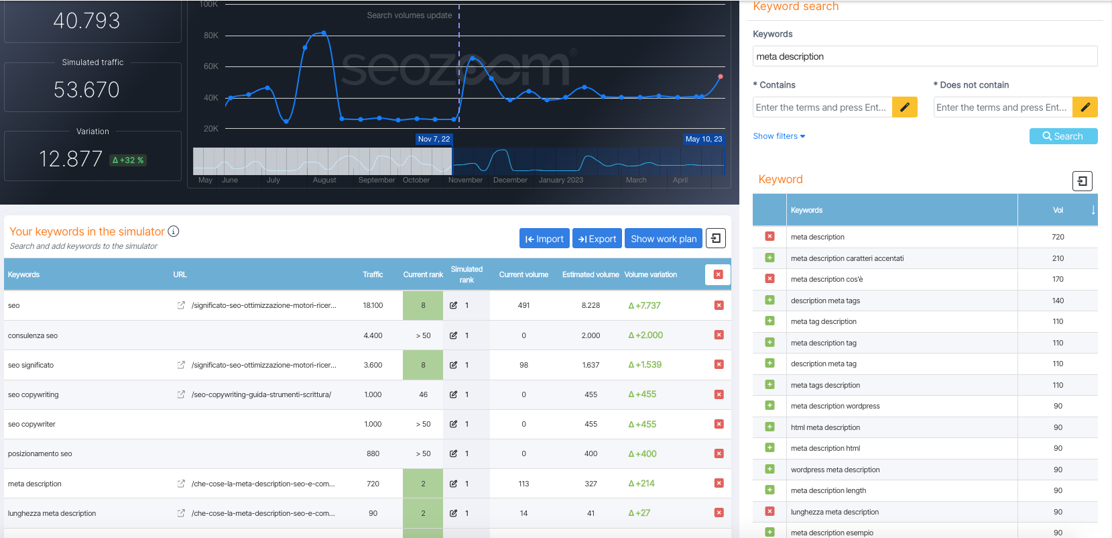Open the meta-description URL in 'meta description' row
Viewport: 1112px width, 538px height.
263,484
